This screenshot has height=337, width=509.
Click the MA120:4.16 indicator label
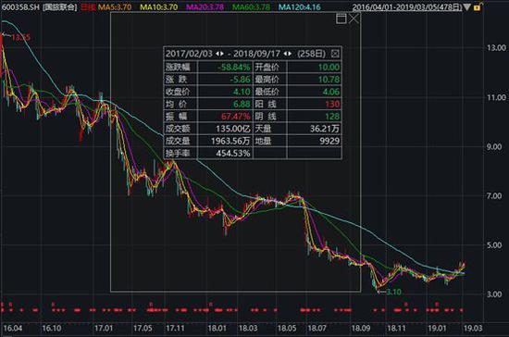[300, 6]
